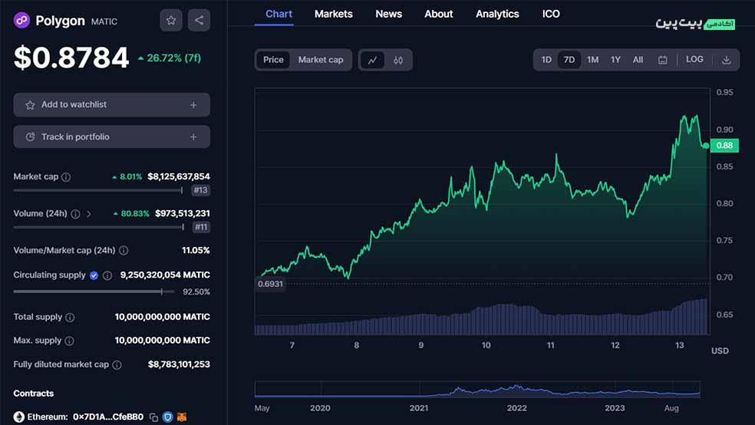Select the 1D time range
The width and height of the screenshot is (755, 425).
coord(546,60)
